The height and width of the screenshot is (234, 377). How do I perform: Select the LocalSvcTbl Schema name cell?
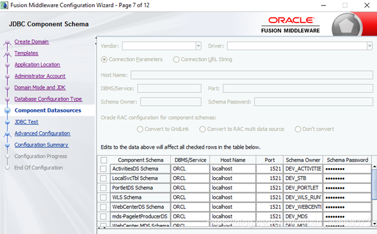(140, 178)
